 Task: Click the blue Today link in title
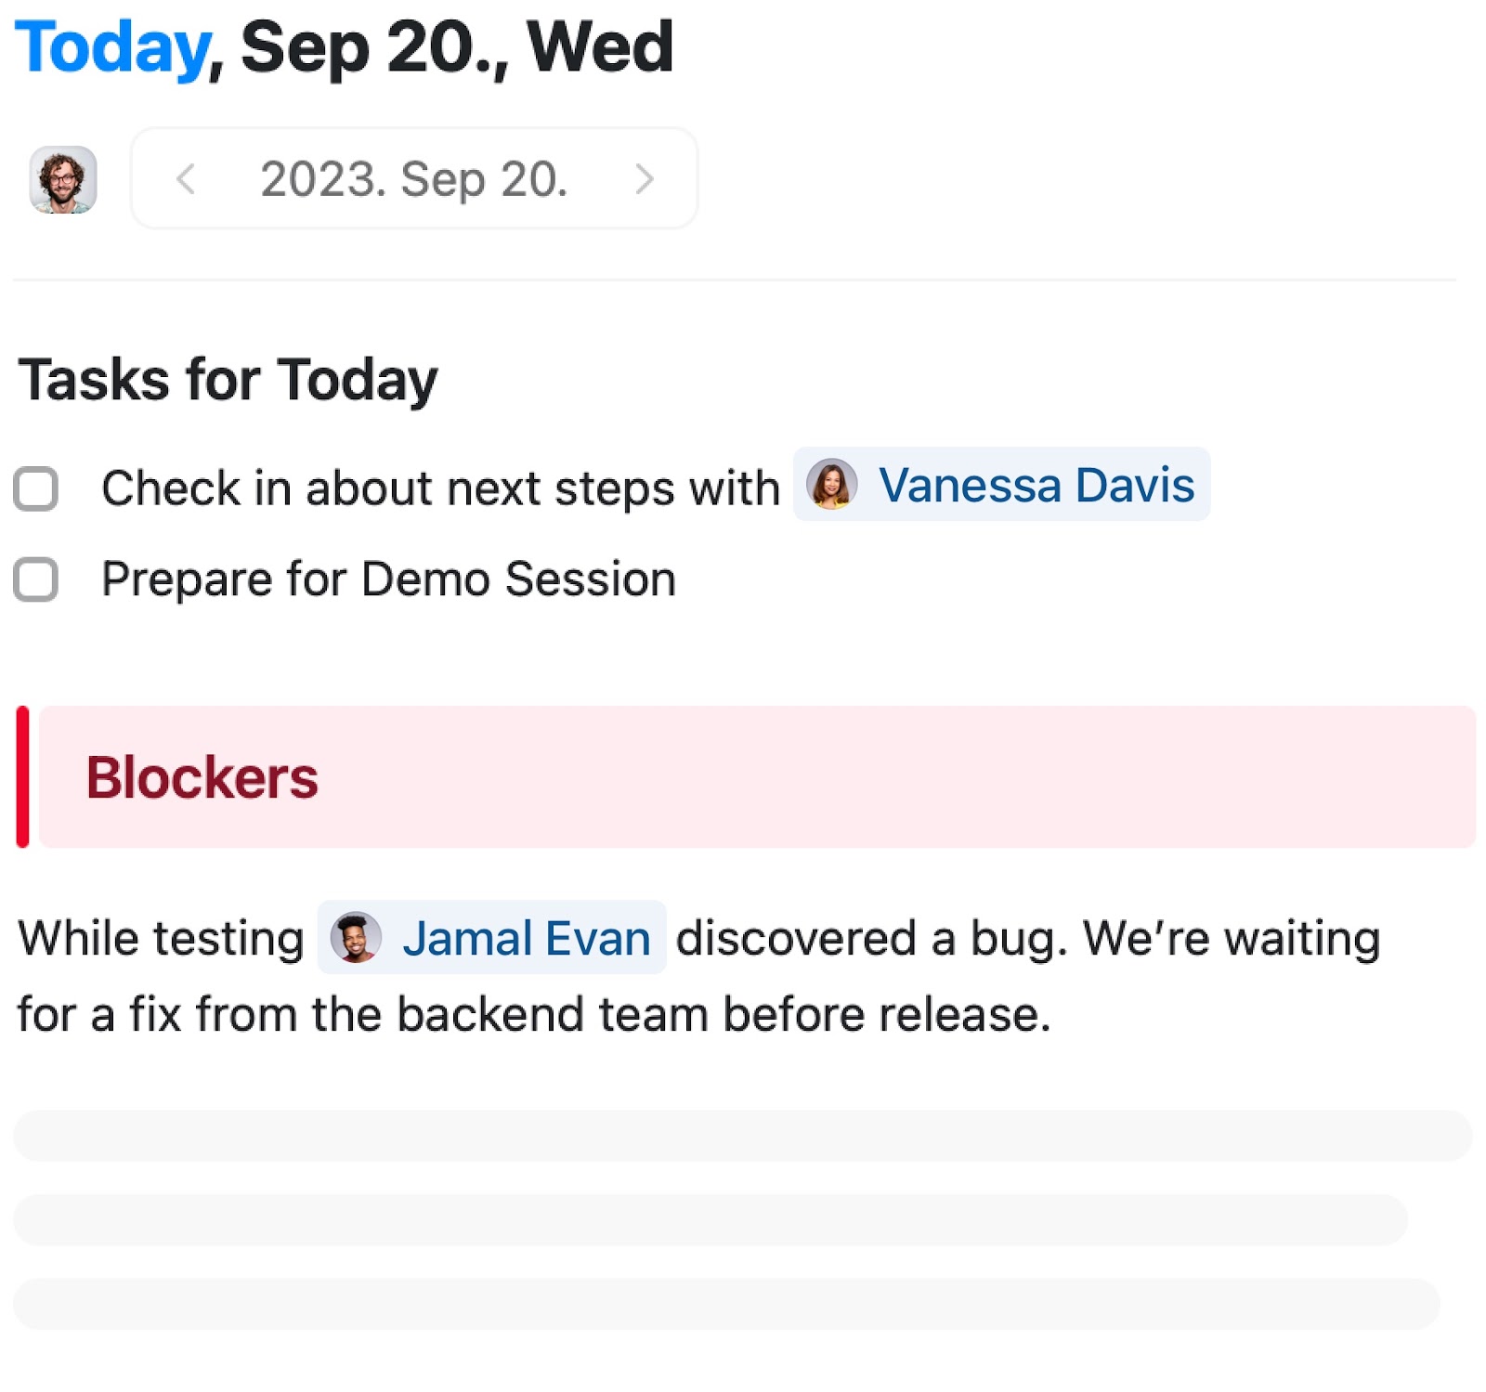coord(112,48)
